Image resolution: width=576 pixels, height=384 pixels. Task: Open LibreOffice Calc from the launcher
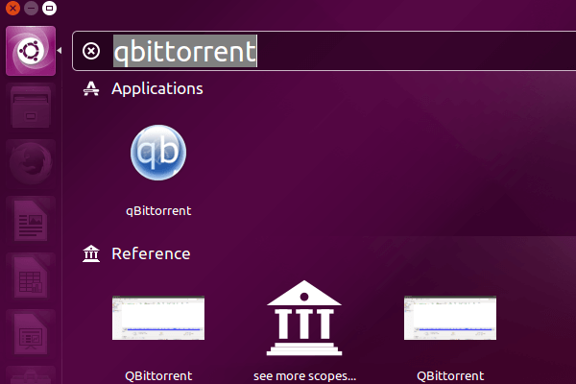point(31,279)
